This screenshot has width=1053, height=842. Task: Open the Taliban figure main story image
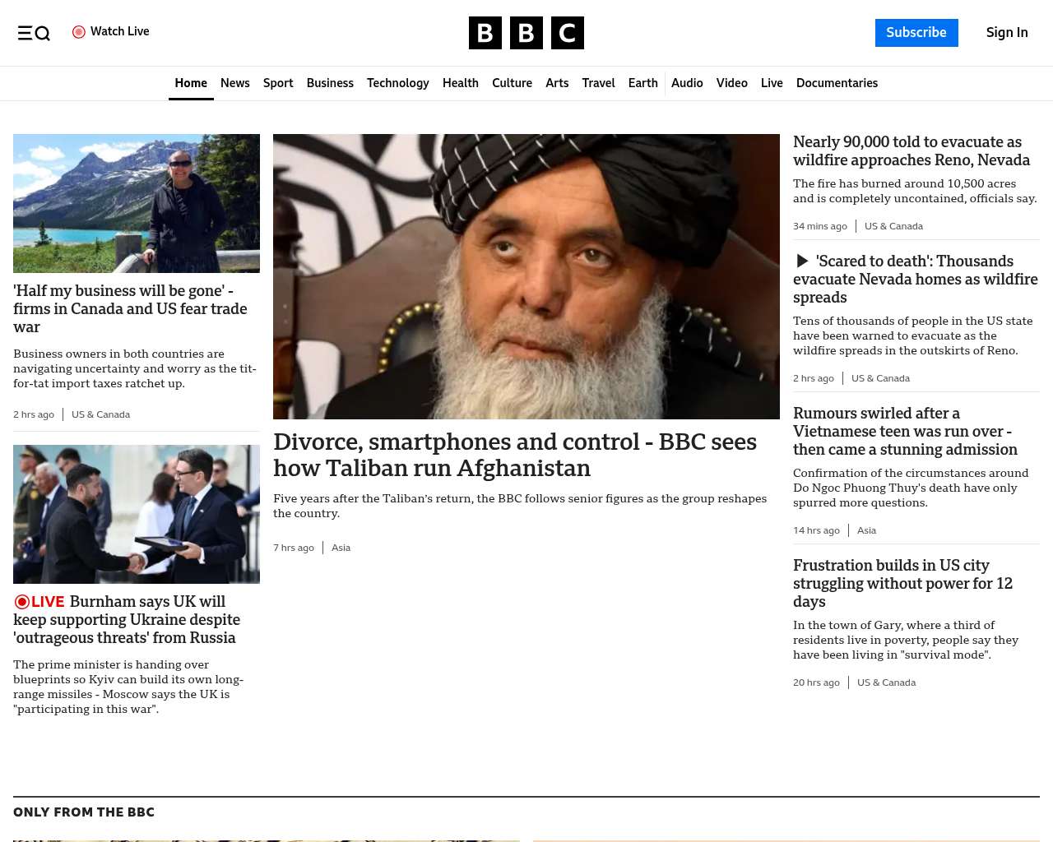526,276
